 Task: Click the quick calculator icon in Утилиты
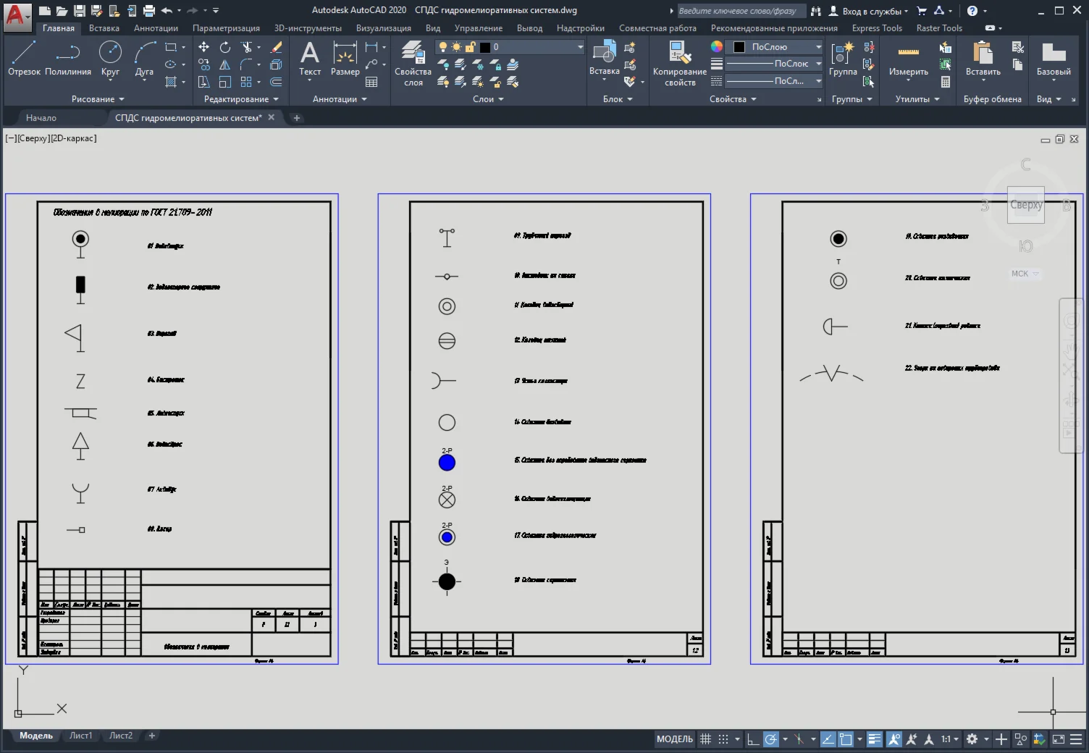[x=945, y=82]
